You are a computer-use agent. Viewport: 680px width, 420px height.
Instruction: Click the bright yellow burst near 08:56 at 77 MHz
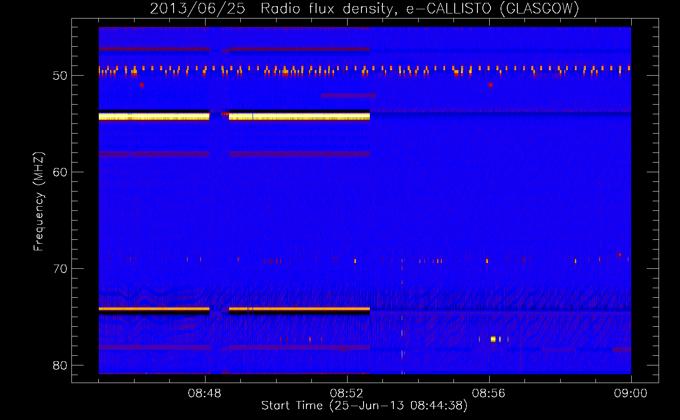[x=493, y=339]
